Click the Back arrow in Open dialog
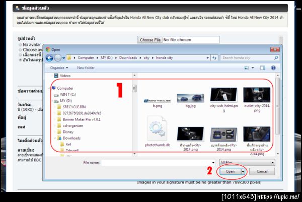 (49, 58)
